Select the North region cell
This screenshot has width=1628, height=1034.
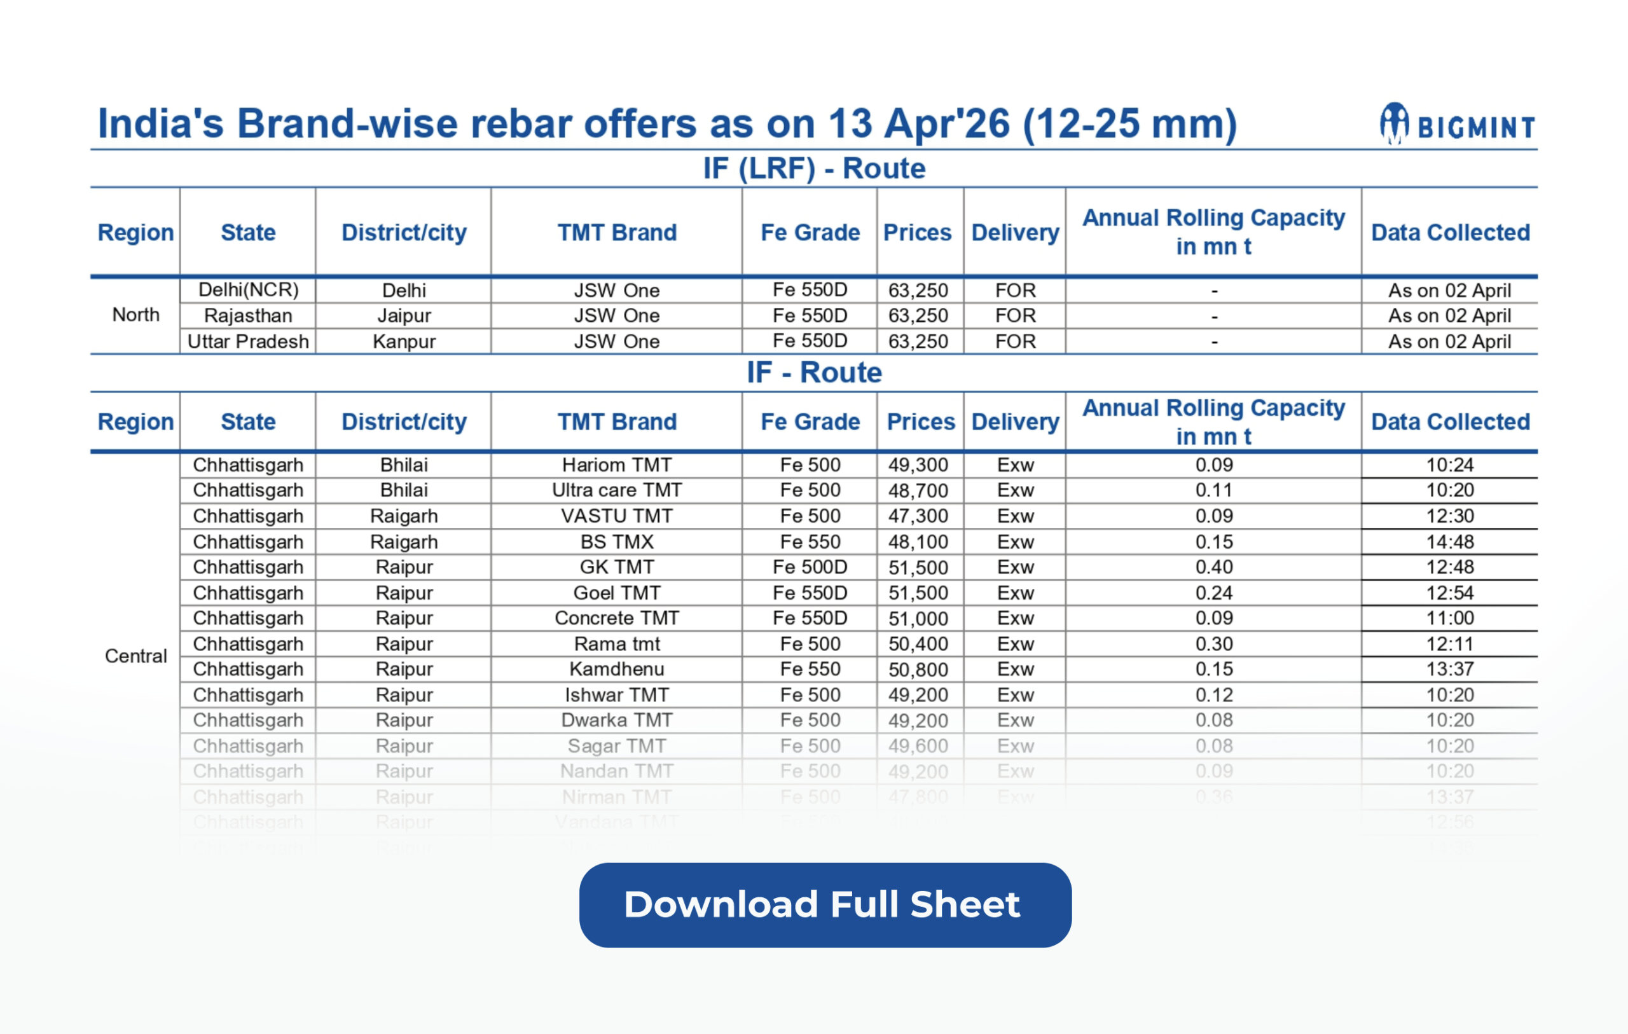(136, 315)
